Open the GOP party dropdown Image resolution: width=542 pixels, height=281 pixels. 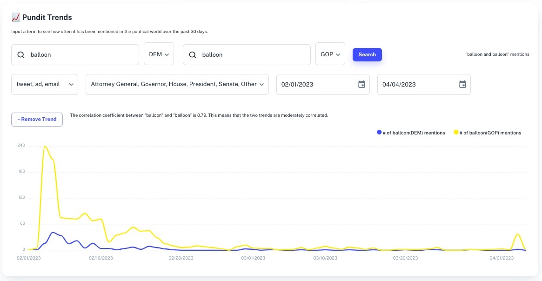tap(330, 54)
